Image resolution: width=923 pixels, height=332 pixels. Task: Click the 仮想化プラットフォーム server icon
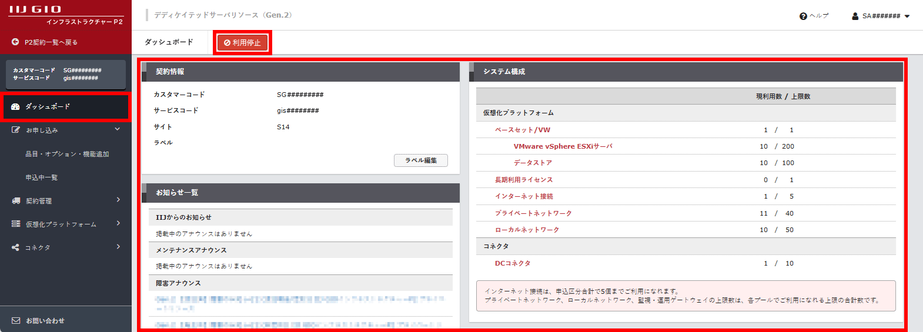16,224
